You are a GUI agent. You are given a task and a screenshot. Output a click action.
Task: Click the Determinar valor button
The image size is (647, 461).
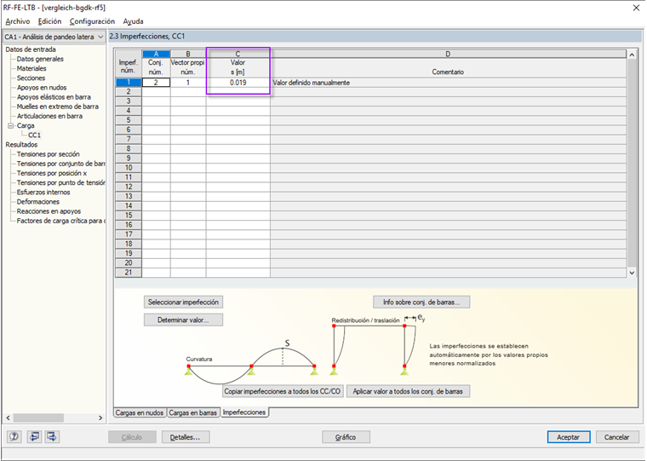[x=183, y=320]
